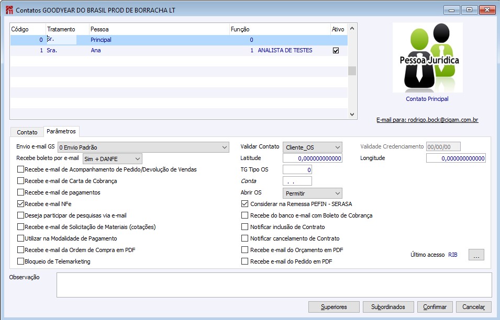Select the Ana contact row

pos(179,50)
